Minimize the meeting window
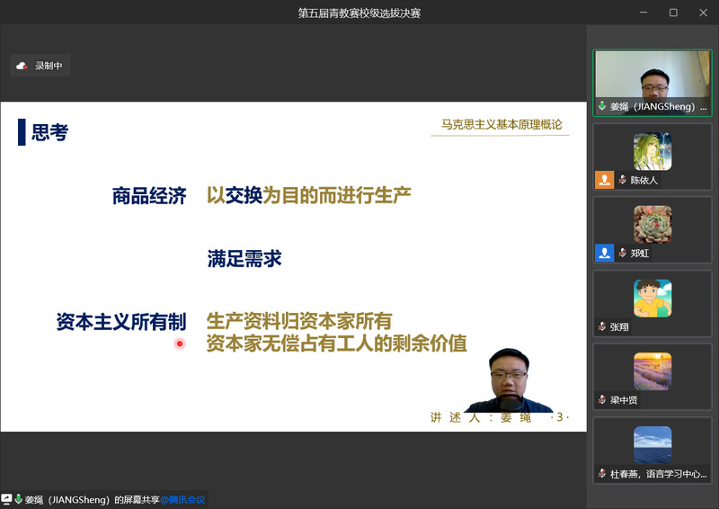 (644, 13)
